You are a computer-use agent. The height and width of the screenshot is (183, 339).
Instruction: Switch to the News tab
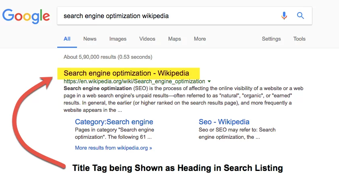(x=90, y=39)
